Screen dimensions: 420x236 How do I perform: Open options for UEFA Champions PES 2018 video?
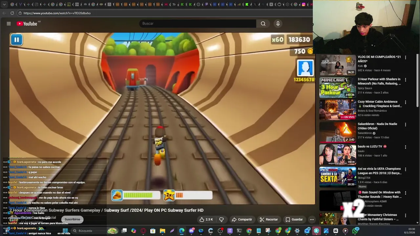click(405, 169)
